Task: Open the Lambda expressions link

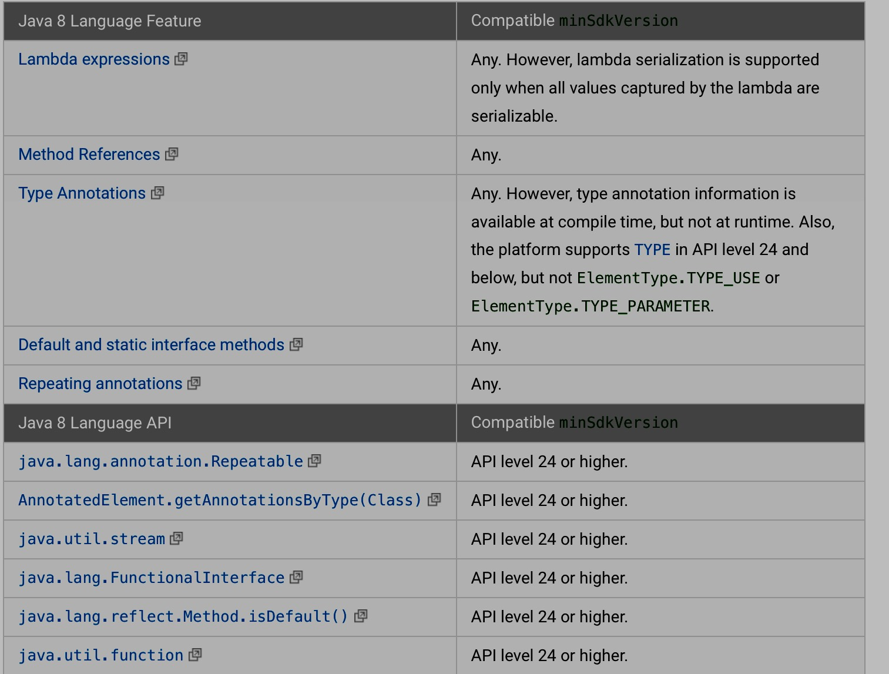Action: pyautogui.click(x=94, y=59)
